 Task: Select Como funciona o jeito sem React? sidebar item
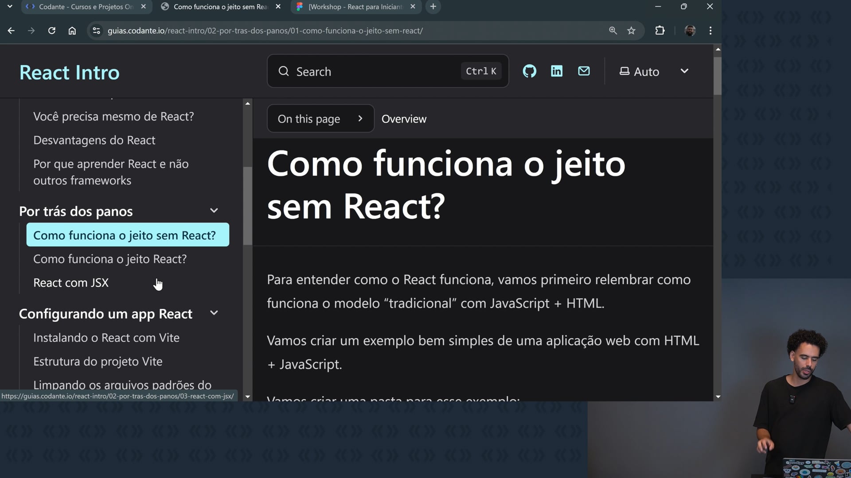pos(128,235)
